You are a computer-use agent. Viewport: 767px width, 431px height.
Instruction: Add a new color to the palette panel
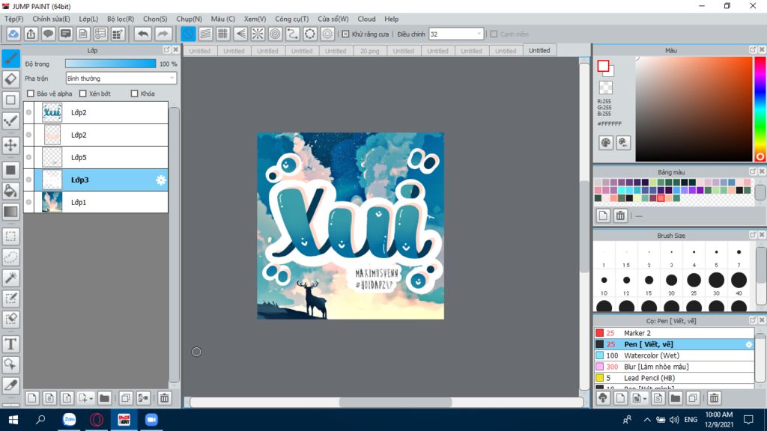click(x=603, y=215)
